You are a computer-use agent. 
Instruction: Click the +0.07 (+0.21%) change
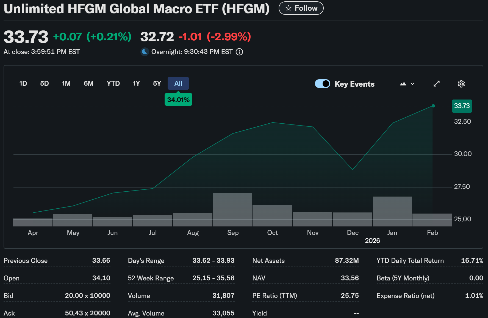(x=92, y=37)
